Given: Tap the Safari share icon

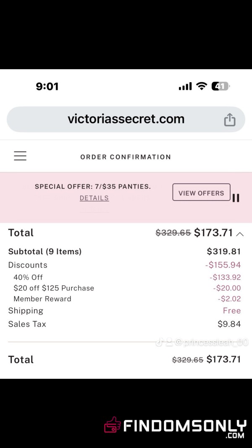Looking at the screenshot, I should pos(230,120).
